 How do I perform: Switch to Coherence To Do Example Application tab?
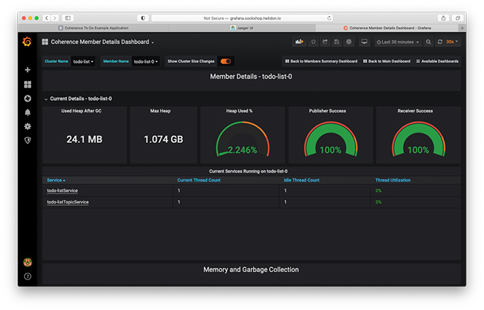click(x=93, y=28)
